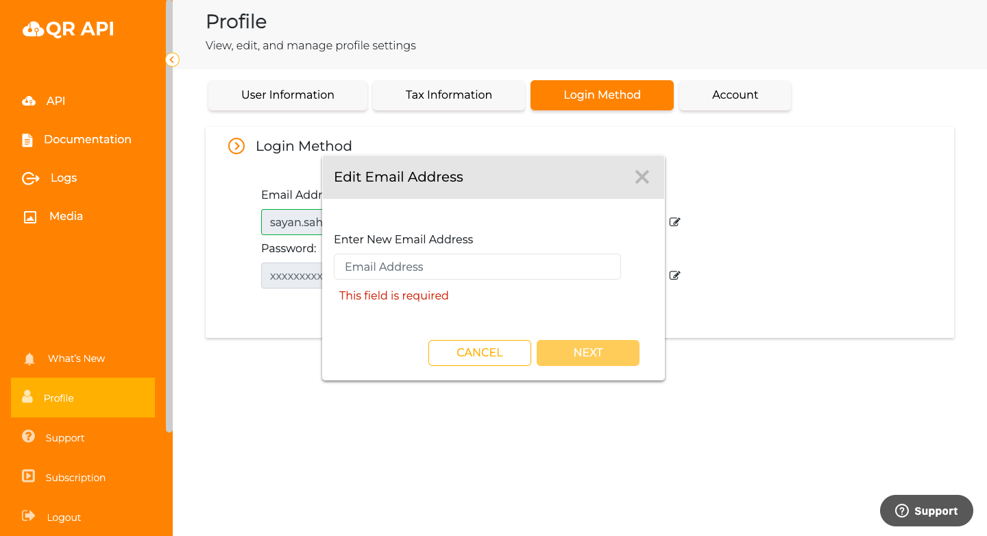Select the Profile sidebar item

click(x=83, y=398)
